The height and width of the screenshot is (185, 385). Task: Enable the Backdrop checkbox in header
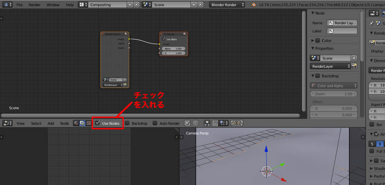(127, 123)
